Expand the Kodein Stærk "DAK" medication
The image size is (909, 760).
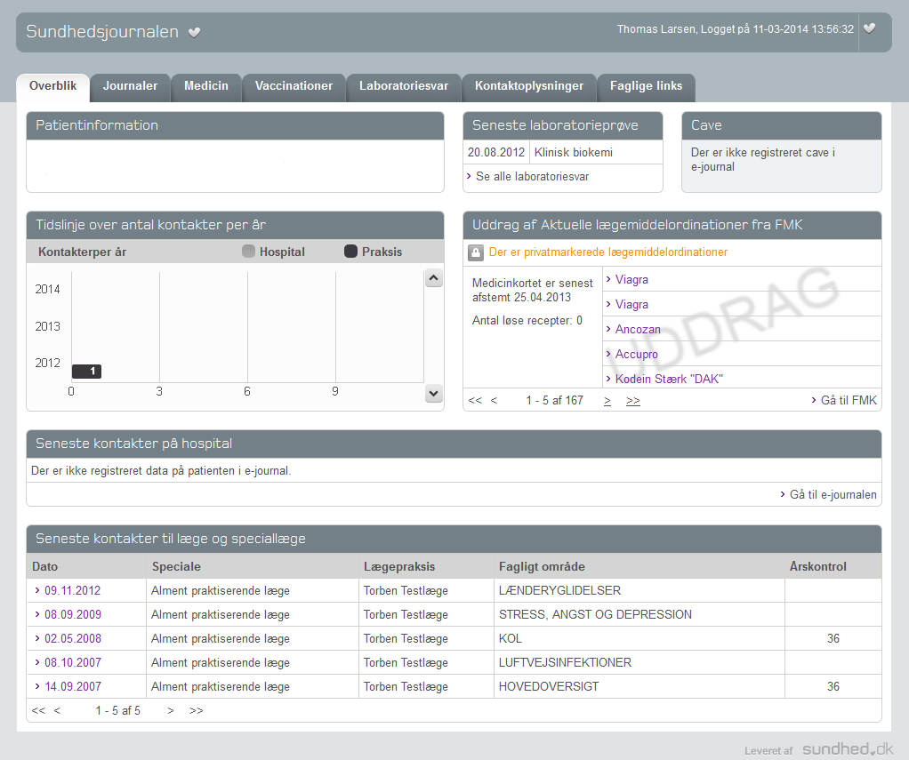tap(669, 379)
